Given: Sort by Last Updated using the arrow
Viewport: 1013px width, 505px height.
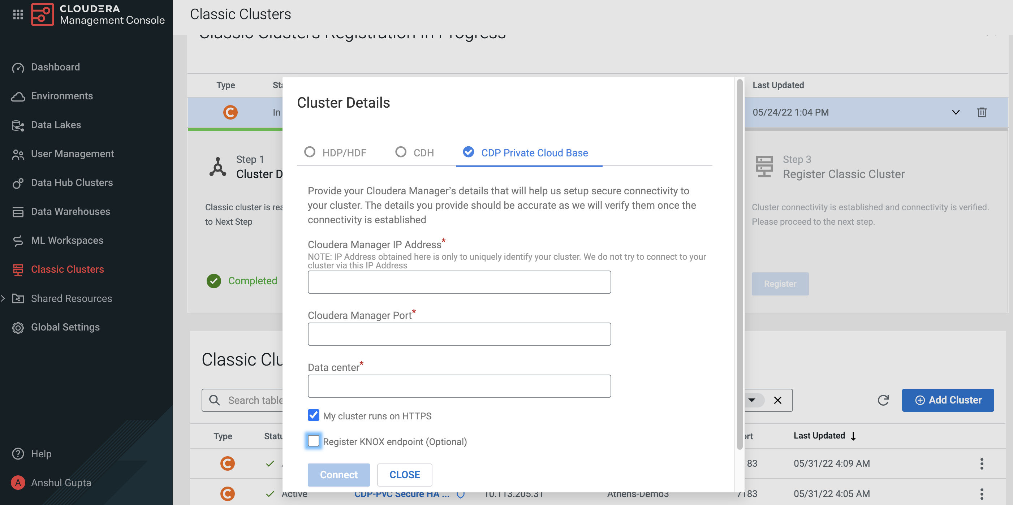Looking at the screenshot, I should 853,435.
